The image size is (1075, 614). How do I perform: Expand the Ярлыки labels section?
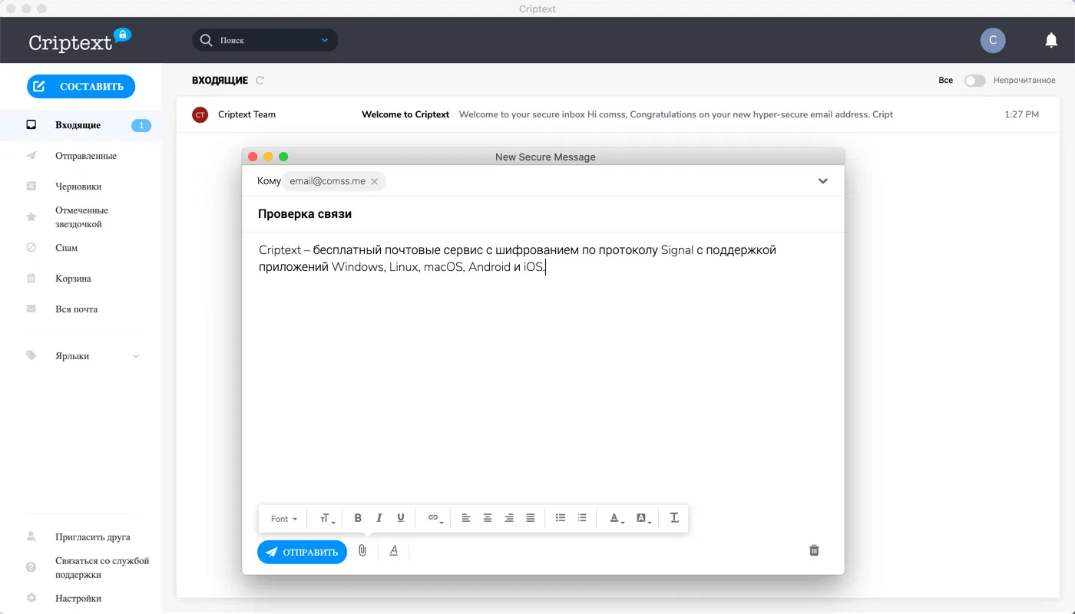tap(137, 356)
